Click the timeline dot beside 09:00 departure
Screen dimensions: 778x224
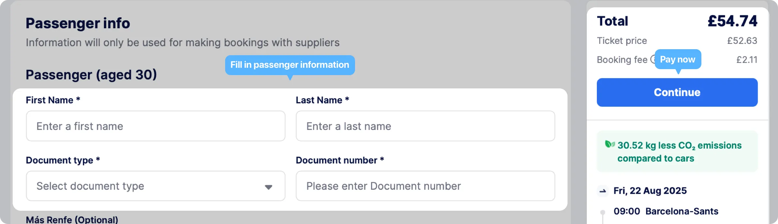pos(602,212)
